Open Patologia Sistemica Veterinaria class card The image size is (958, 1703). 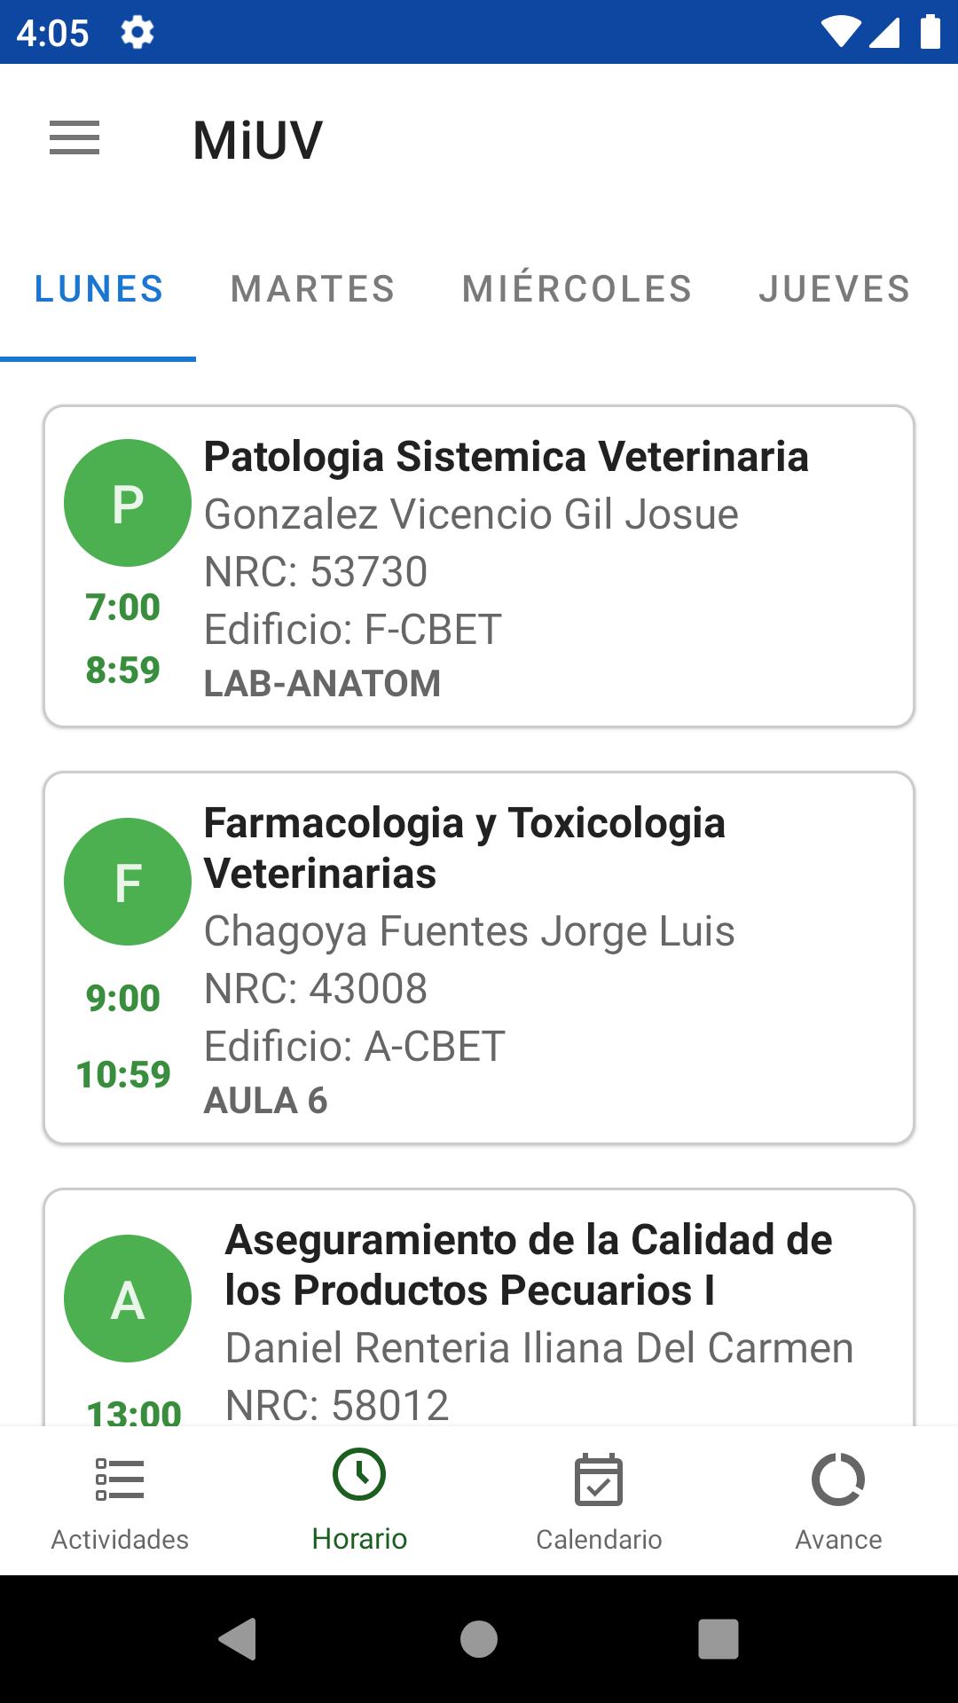point(532,568)
